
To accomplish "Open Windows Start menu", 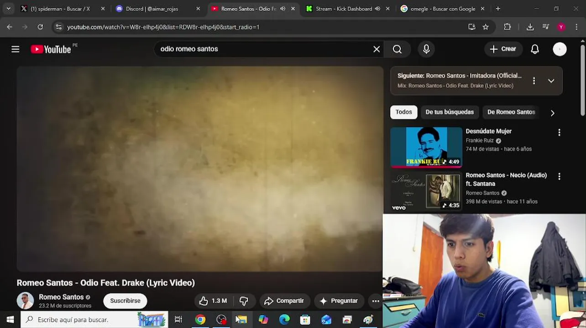I will [x=10, y=319].
